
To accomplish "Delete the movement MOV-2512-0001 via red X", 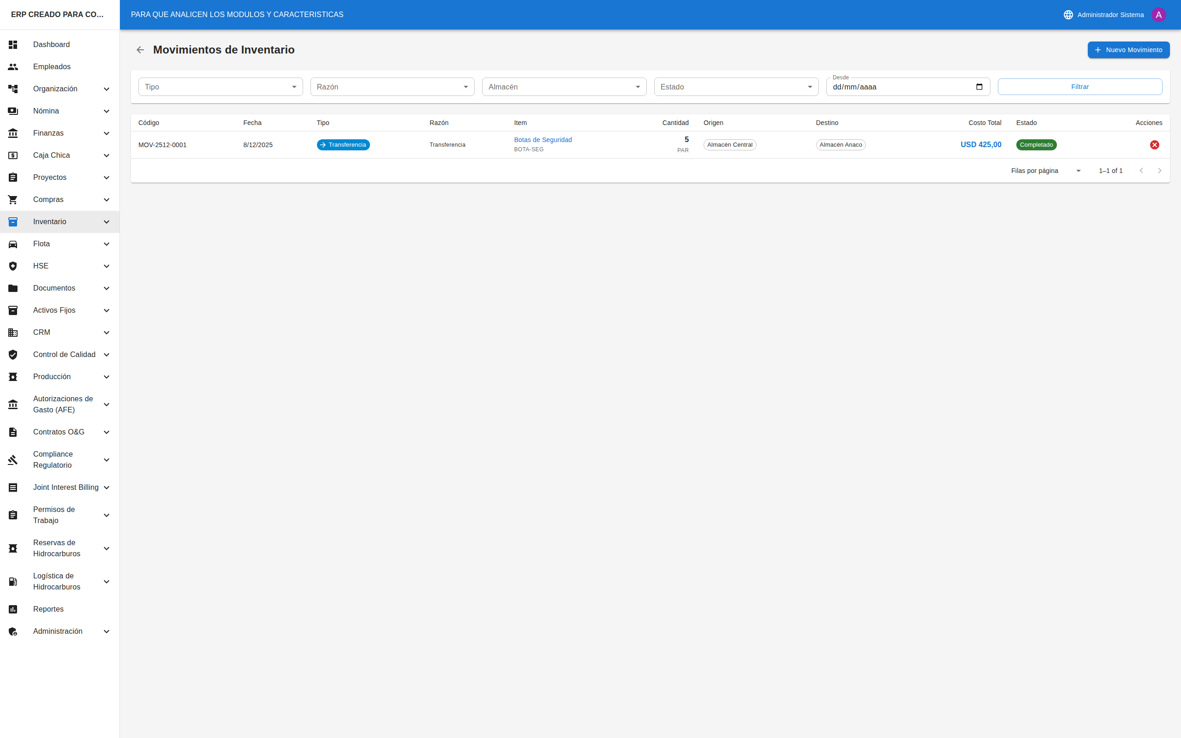I will click(x=1155, y=144).
